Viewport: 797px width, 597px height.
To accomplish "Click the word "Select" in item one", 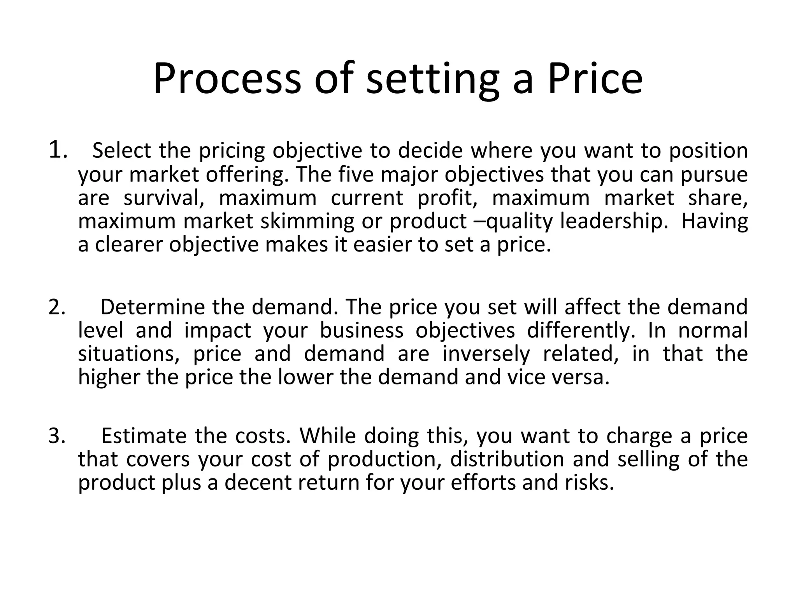I will point(121,150).
